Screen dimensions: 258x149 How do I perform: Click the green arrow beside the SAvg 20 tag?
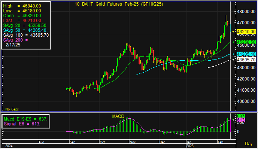[233, 42]
